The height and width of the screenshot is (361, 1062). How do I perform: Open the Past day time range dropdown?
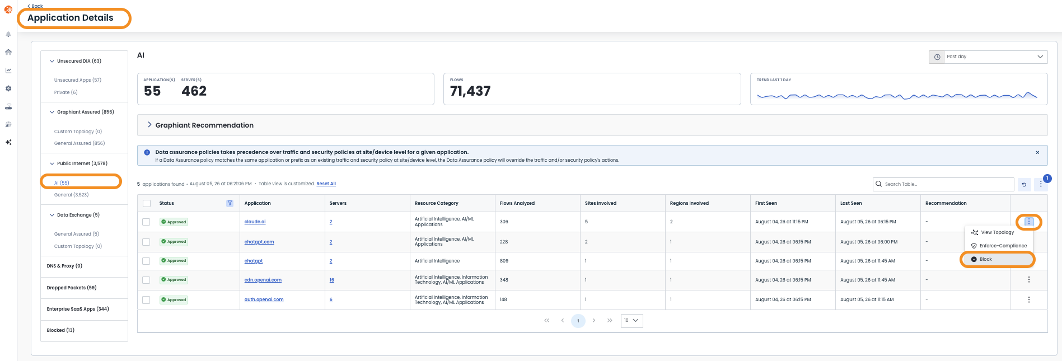(995, 57)
